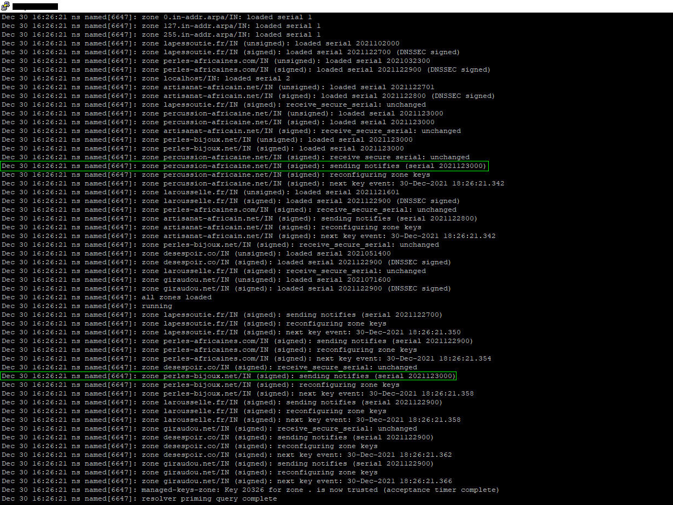The height and width of the screenshot is (505, 673).
Task: Click the green-boxed percussion-africaine.net sending notifies line
Action: pos(244,166)
